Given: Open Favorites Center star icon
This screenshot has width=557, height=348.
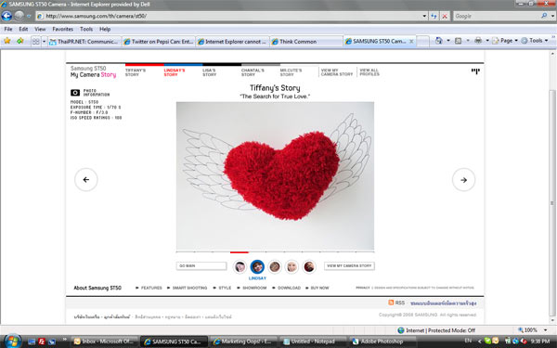Looking at the screenshot, I should point(7,41).
